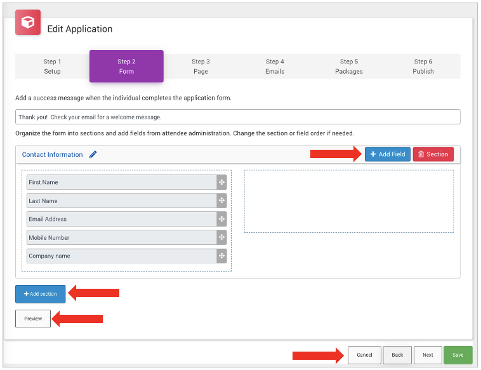This screenshot has width=481, height=370.
Task: Click the empty right column drop area
Action: [x=349, y=201]
